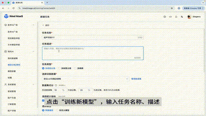Open notifications bell icon
This screenshot has width=206, height=116.
tap(176, 17)
